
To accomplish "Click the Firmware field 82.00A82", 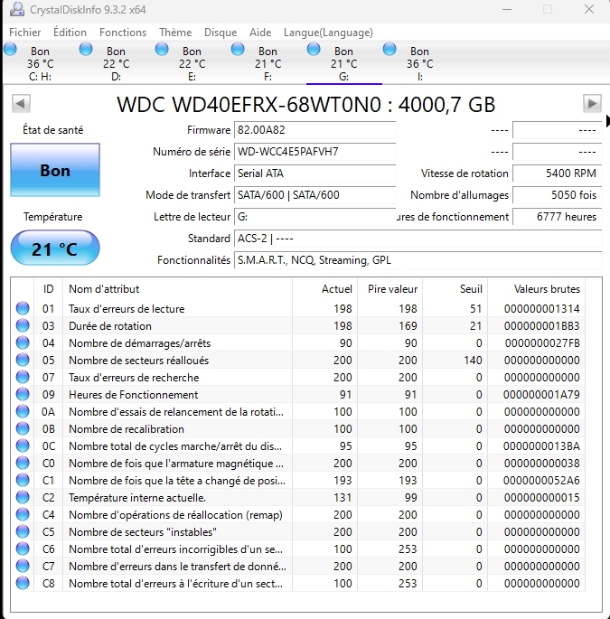I will tap(314, 130).
